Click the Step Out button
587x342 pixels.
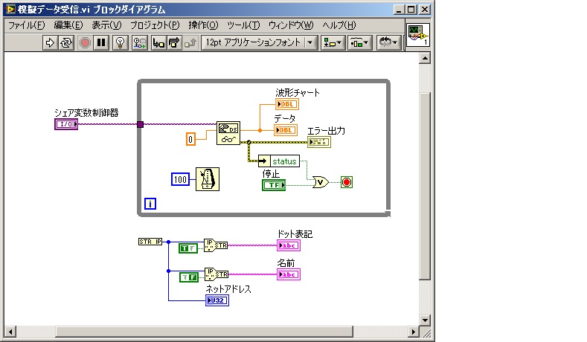click(x=190, y=42)
